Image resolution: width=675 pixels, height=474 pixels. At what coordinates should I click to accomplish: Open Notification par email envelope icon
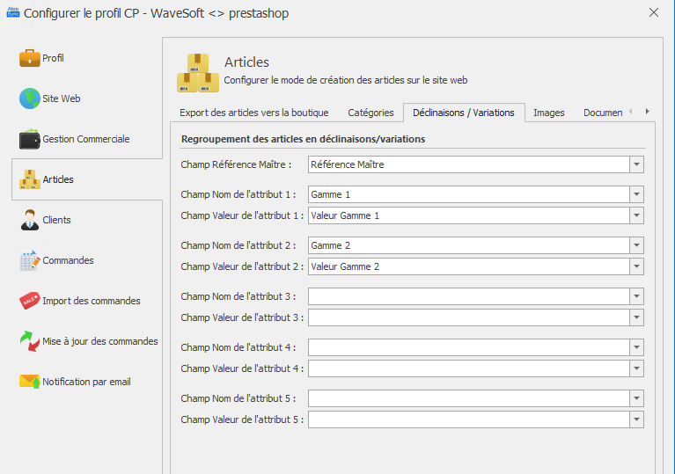[30, 382]
